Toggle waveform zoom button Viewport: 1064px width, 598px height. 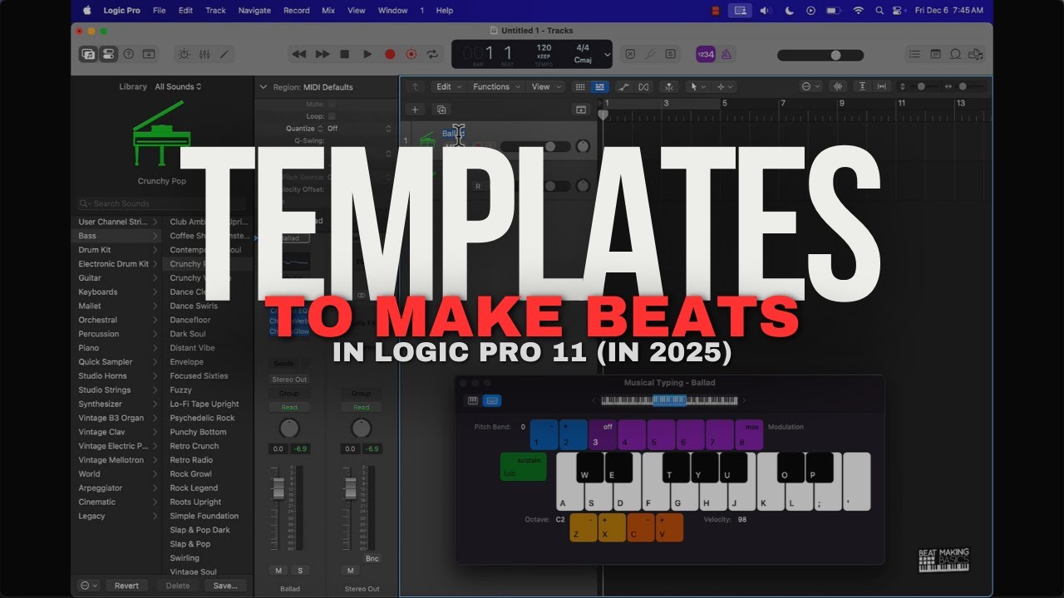838,86
